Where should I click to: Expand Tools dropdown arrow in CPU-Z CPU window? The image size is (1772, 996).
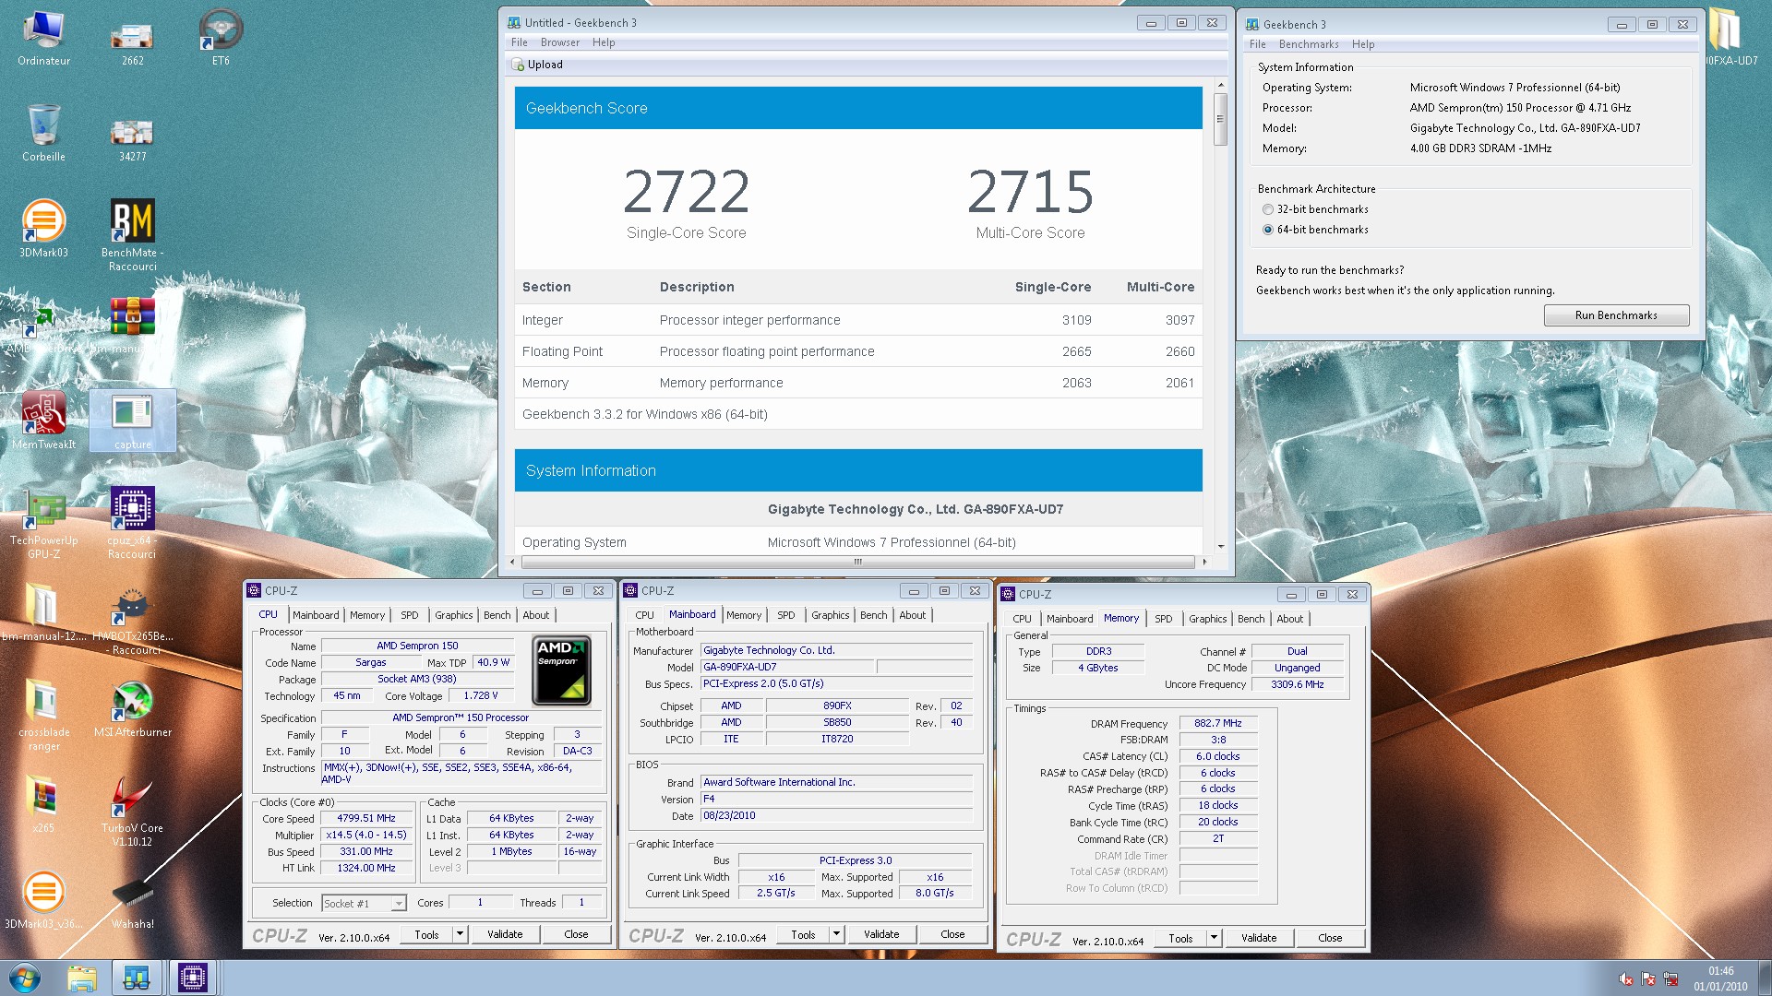460,934
